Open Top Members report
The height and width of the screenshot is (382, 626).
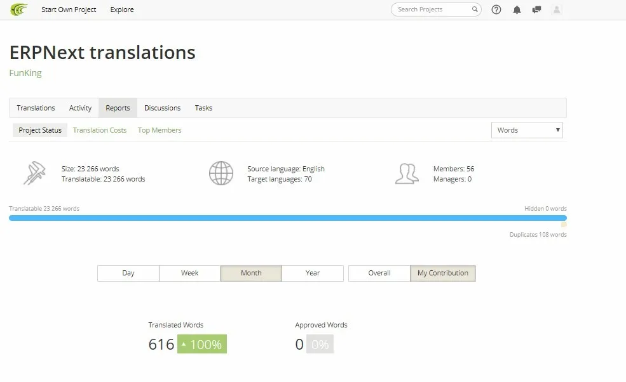point(160,130)
